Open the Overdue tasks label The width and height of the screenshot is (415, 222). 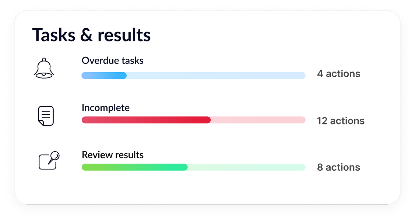pyautogui.click(x=113, y=61)
